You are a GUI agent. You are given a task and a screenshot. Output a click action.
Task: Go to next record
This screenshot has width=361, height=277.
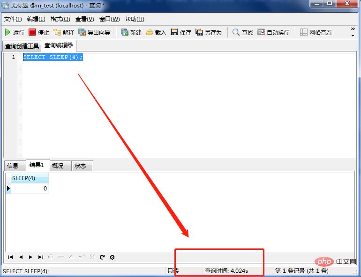30,257
